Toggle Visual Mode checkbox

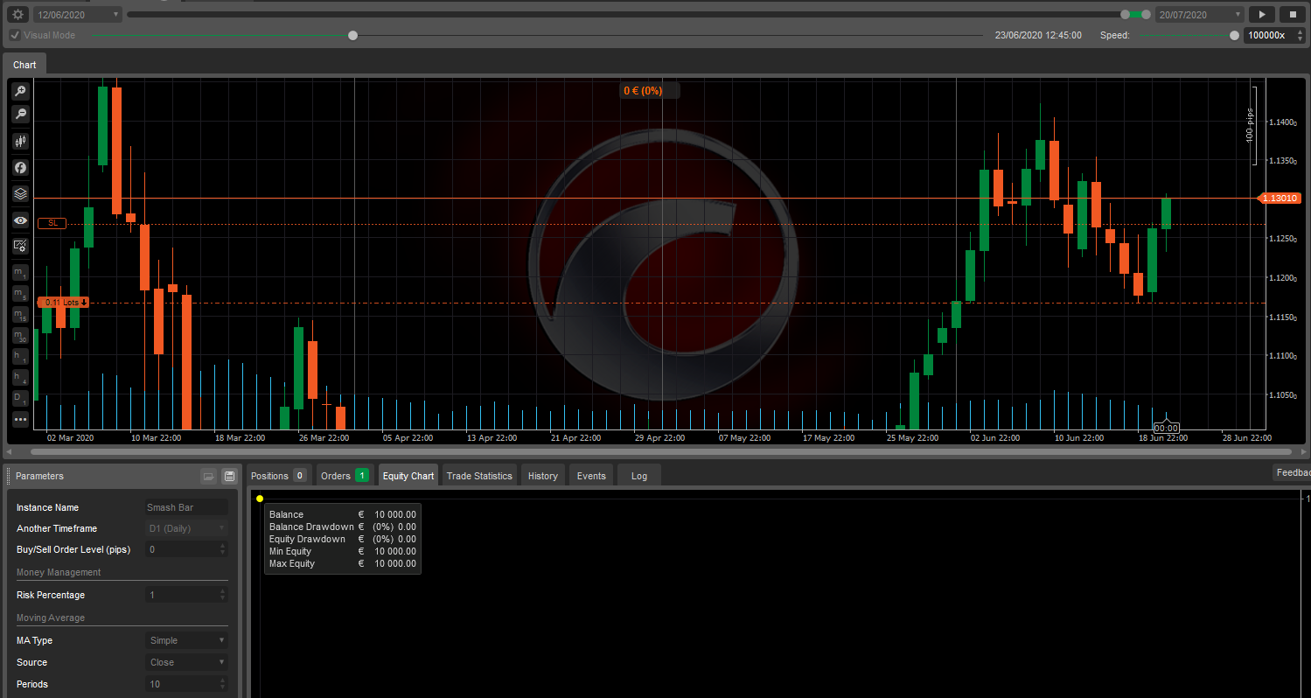coord(15,35)
